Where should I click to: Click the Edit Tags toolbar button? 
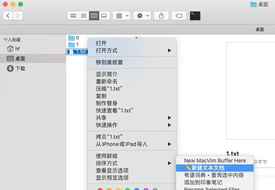[179, 16]
